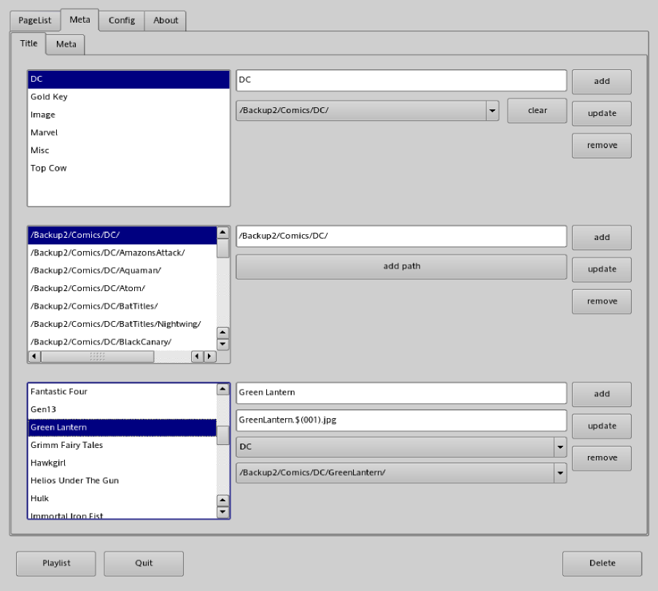Screen dimensions: 658x591
Task: Click title list scroll-down arrow
Action: click(222, 512)
